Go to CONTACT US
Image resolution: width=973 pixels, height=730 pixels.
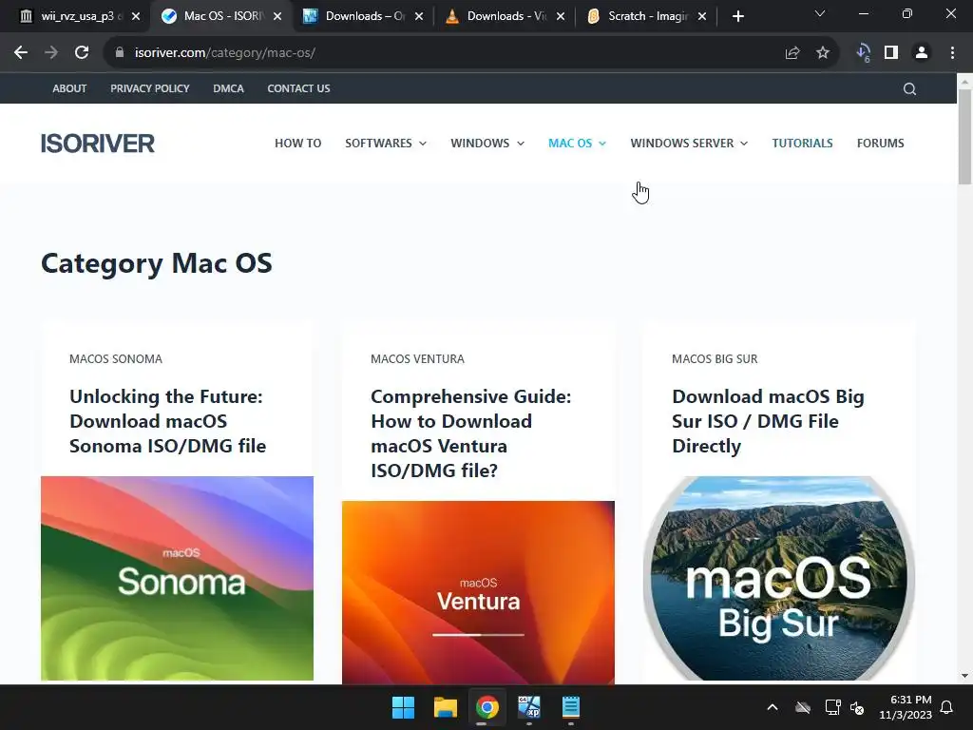[298, 88]
